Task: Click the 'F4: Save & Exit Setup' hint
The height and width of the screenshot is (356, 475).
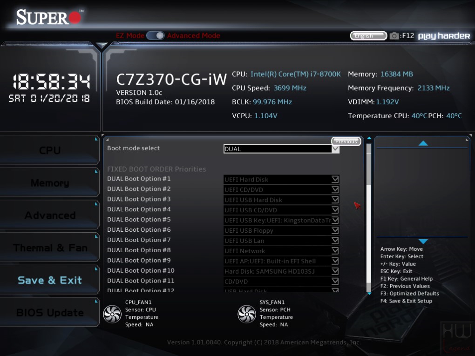Action: pos(406,301)
